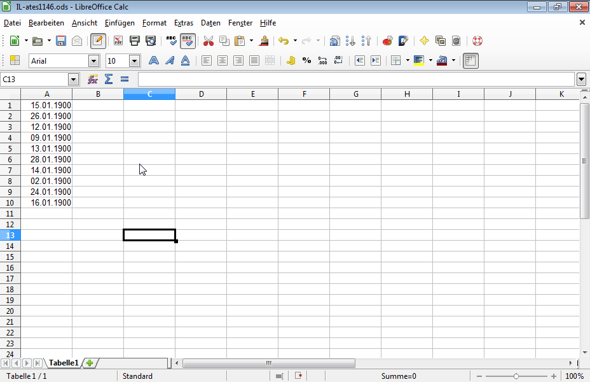Apply bold formatting
Screen dimensions: 590x382
click(x=153, y=60)
